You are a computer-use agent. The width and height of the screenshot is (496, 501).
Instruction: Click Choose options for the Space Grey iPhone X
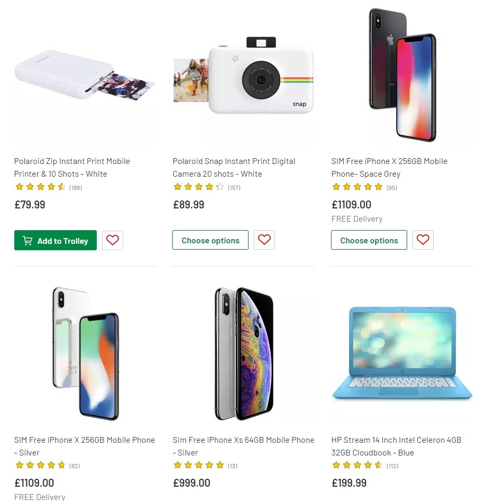pos(369,240)
